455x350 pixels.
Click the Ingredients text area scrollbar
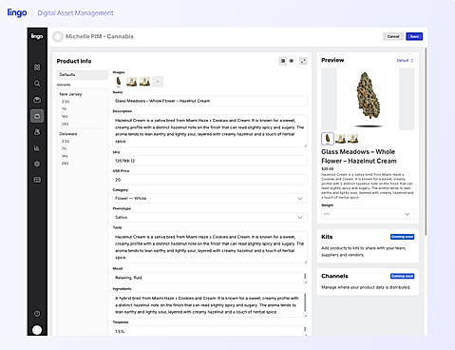305,302
